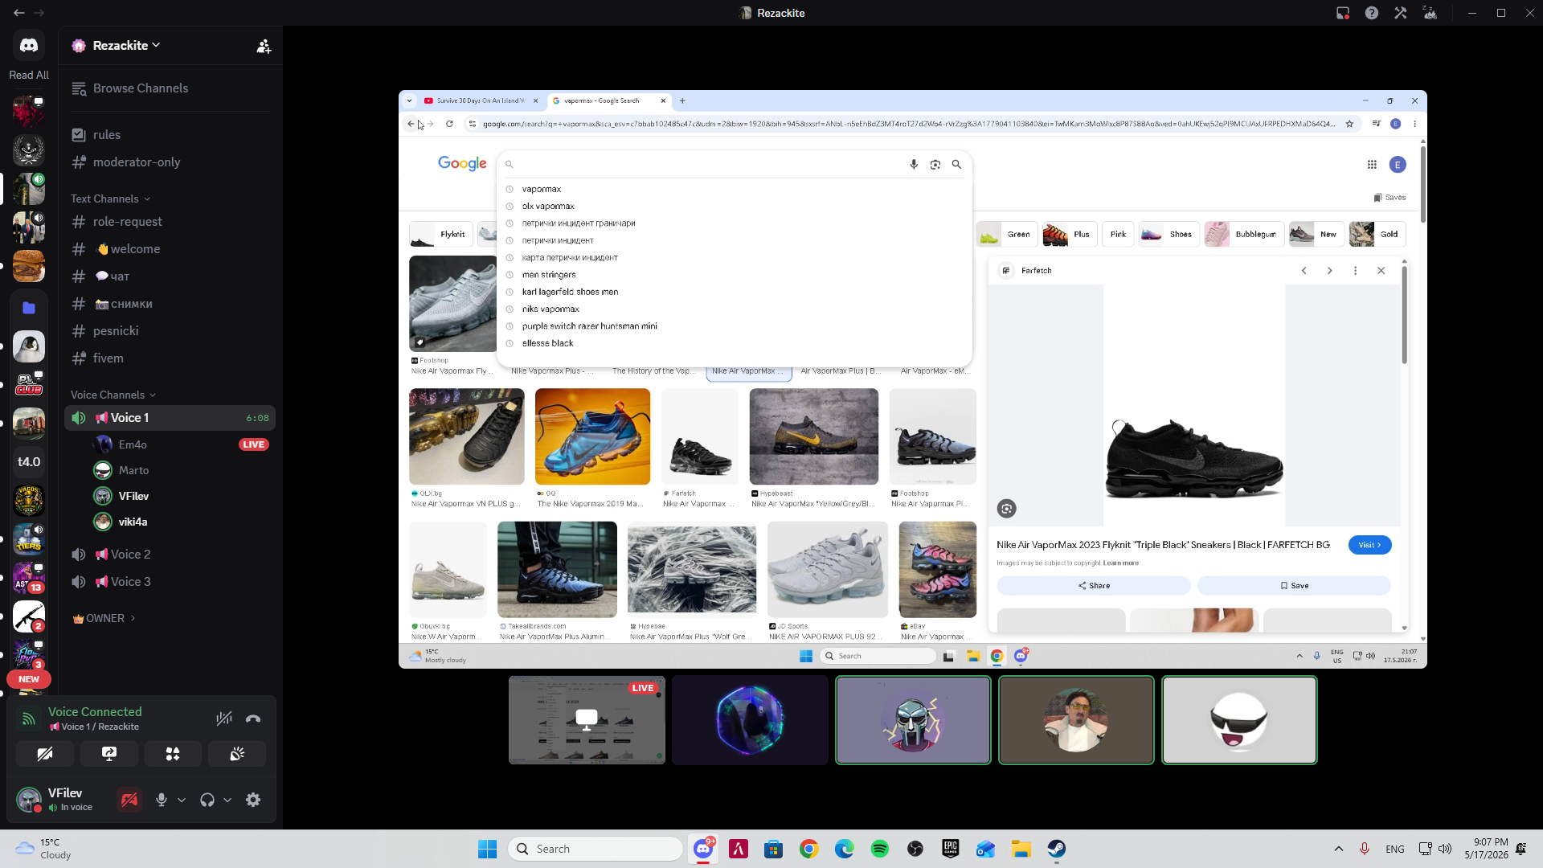The width and height of the screenshot is (1543, 868).
Task: Switch to role-request text channel
Action: (170, 222)
